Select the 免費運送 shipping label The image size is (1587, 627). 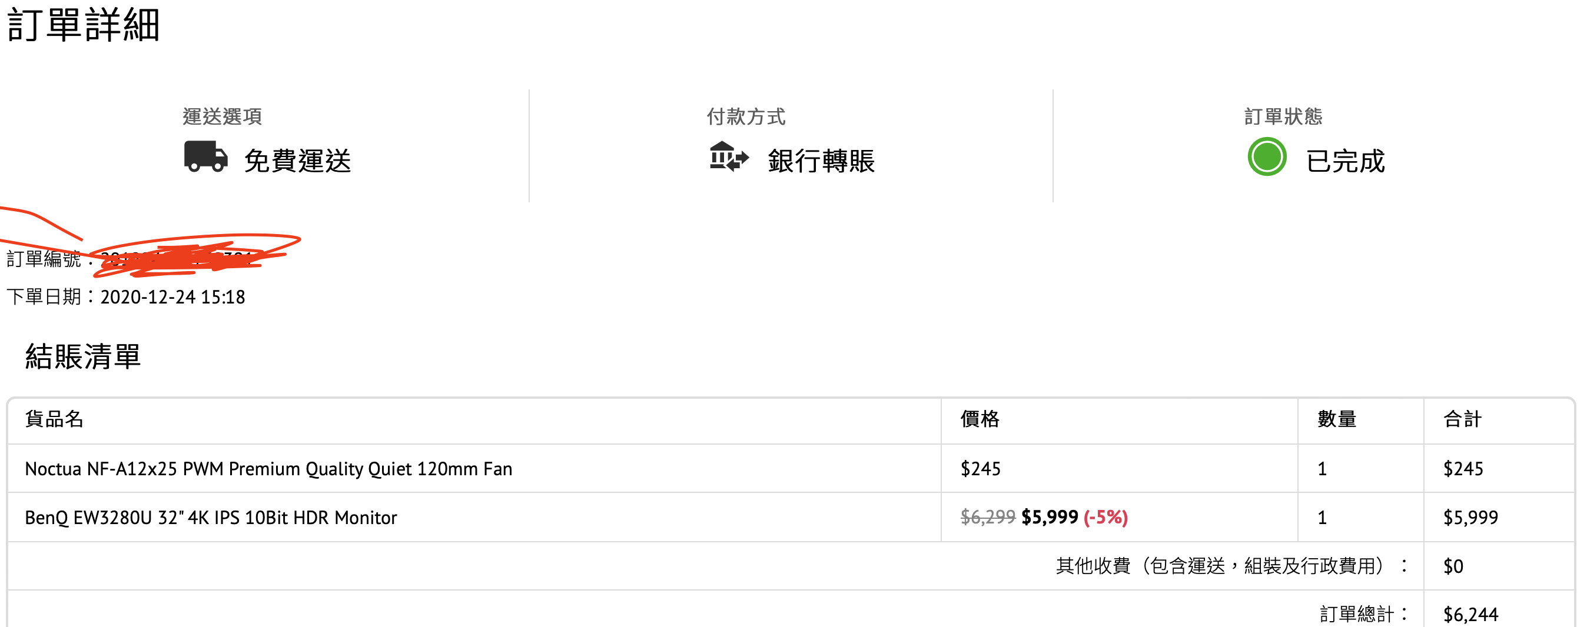tap(298, 161)
